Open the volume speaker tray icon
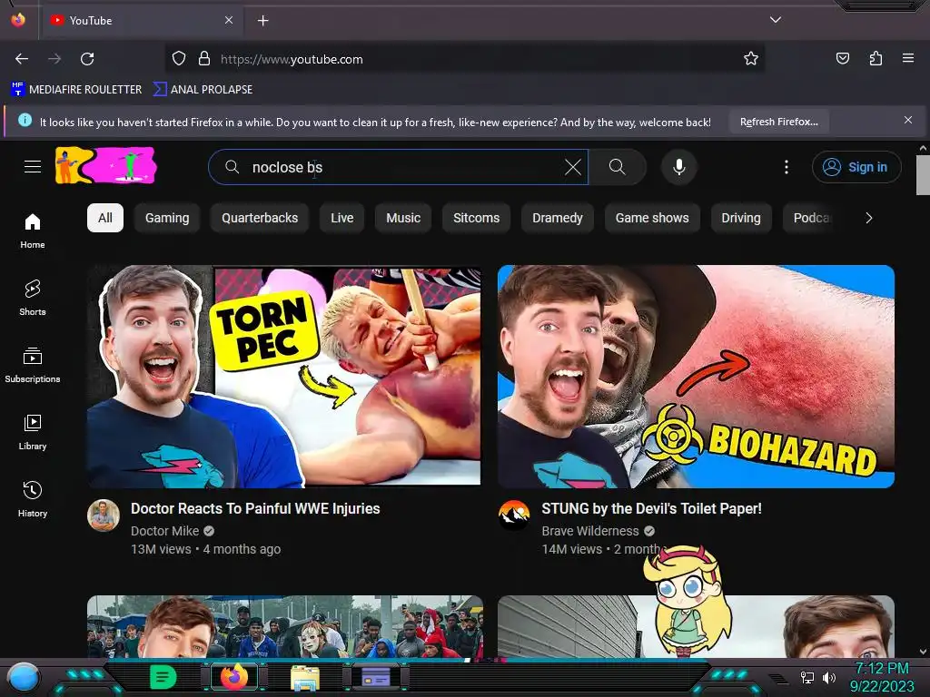The image size is (930, 697). click(828, 677)
